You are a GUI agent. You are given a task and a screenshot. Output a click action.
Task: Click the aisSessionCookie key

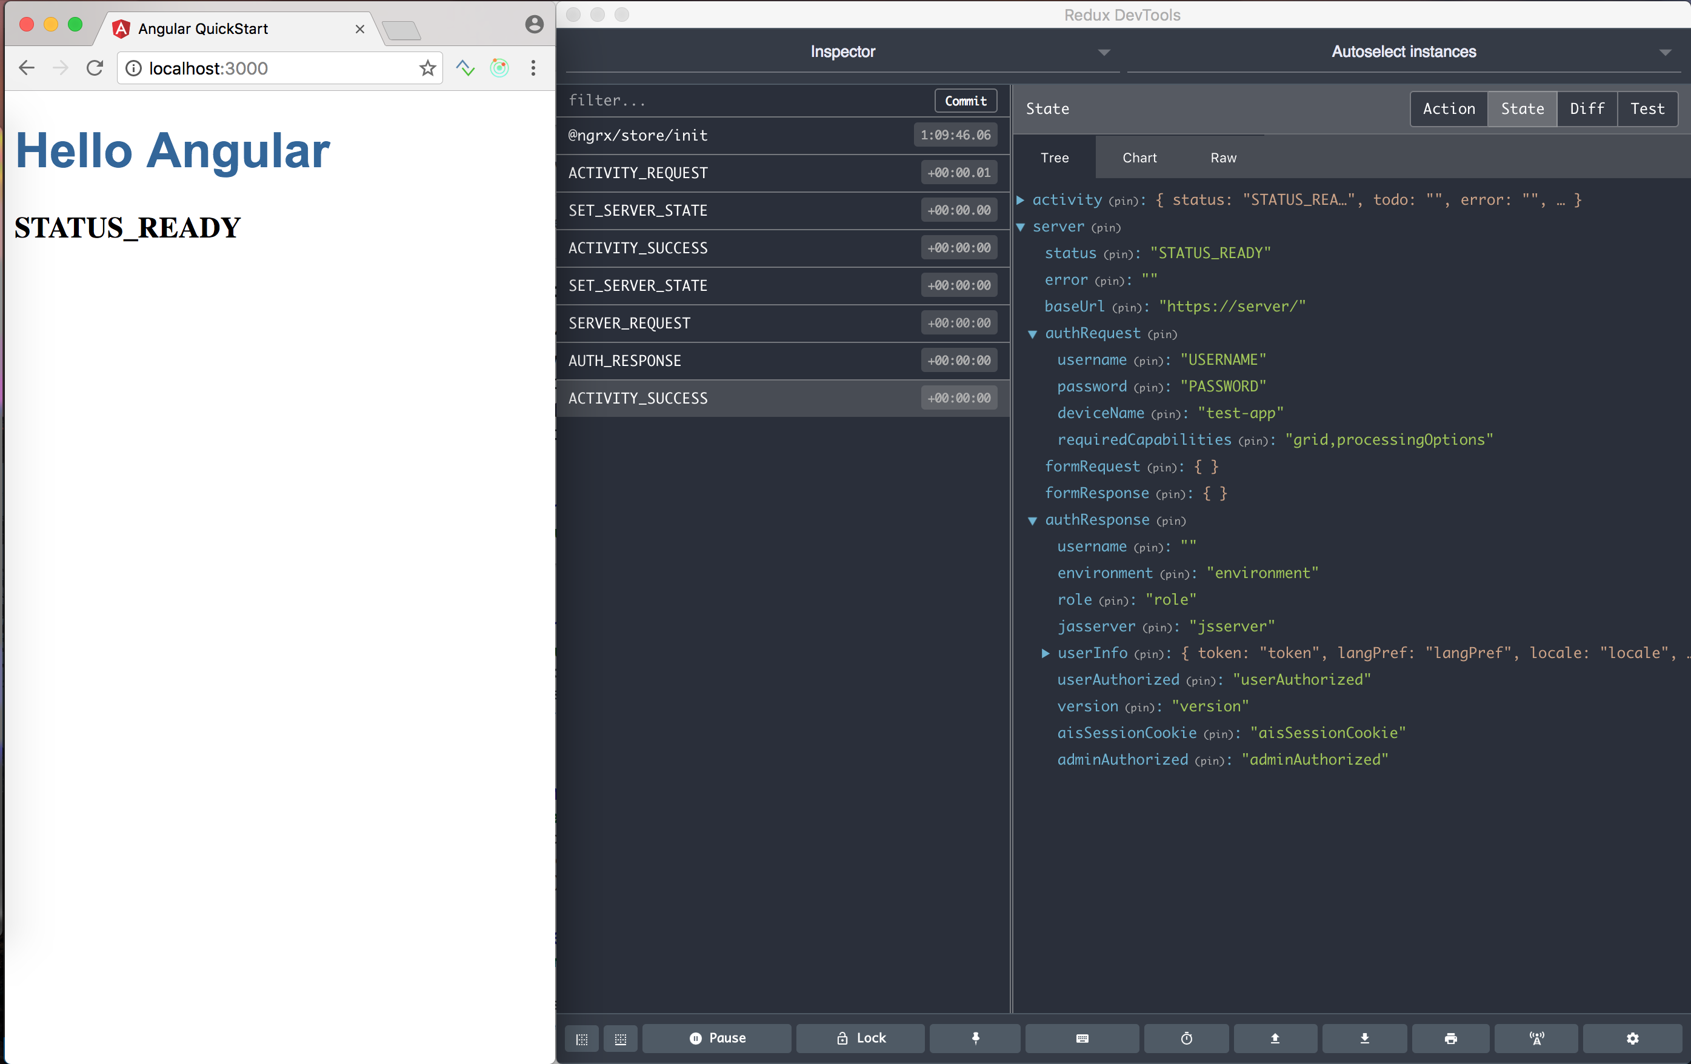pyautogui.click(x=1126, y=733)
